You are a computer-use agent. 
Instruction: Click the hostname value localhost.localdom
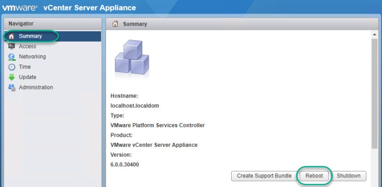coord(135,106)
